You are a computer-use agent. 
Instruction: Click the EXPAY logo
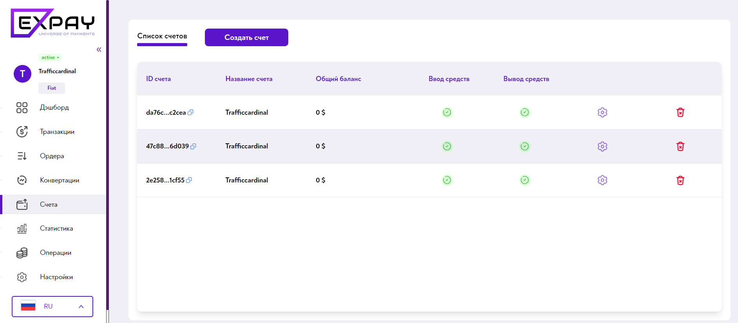click(x=53, y=23)
